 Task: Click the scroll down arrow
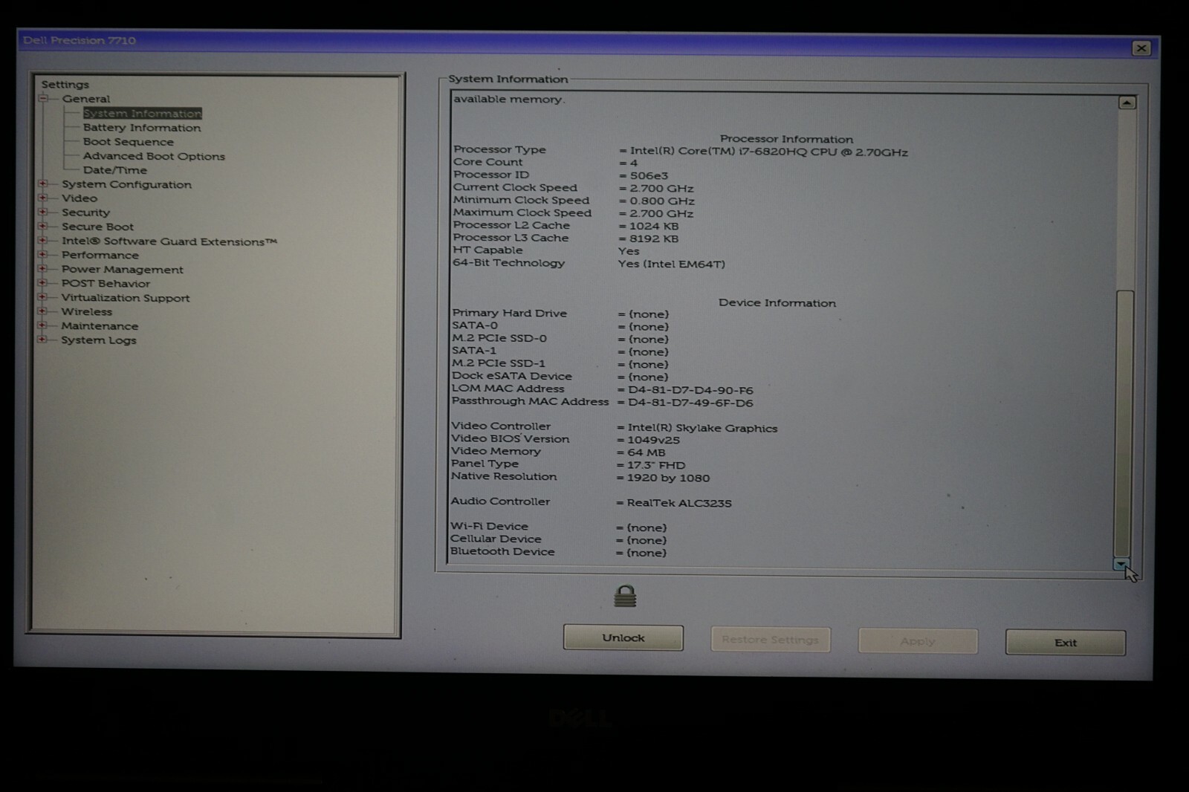1121,565
